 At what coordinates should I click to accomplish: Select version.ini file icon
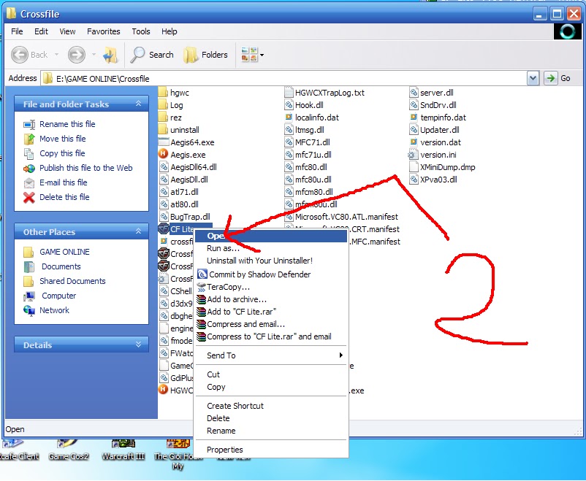point(413,155)
